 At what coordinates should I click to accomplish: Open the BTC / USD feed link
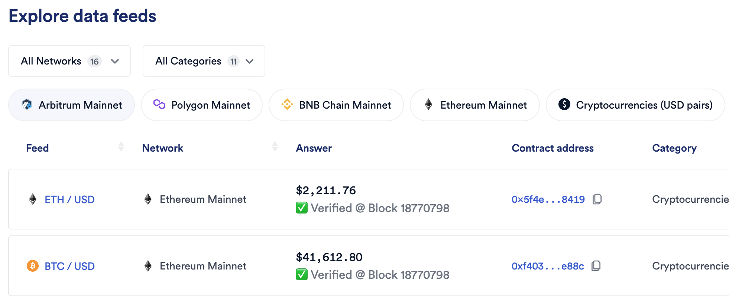click(x=69, y=266)
